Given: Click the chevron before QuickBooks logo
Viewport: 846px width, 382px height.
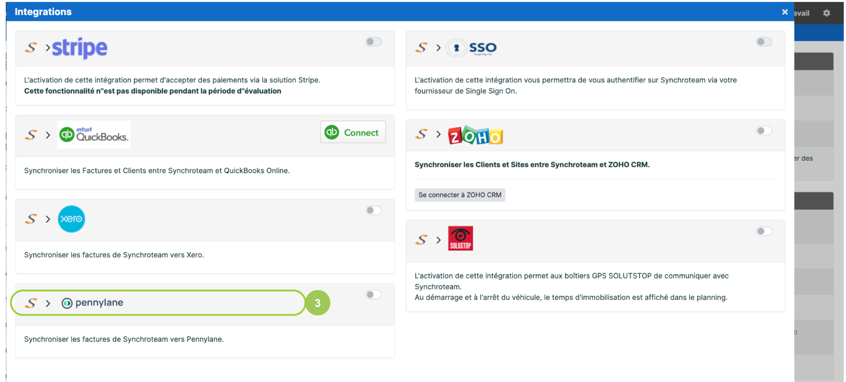Looking at the screenshot, I should pos(48,135).
